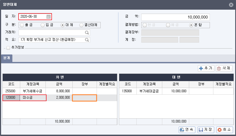The image size is (236, 136).
Task: Select the 출금 radio button
Action: pos(22,25)
